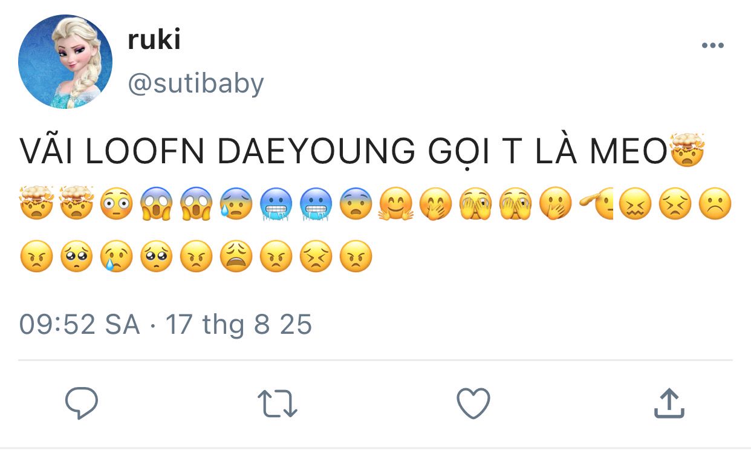Viewport: 751px width, 459px height.
Task: Click the crying face with tear emoji
Action: tap(116, 257)
